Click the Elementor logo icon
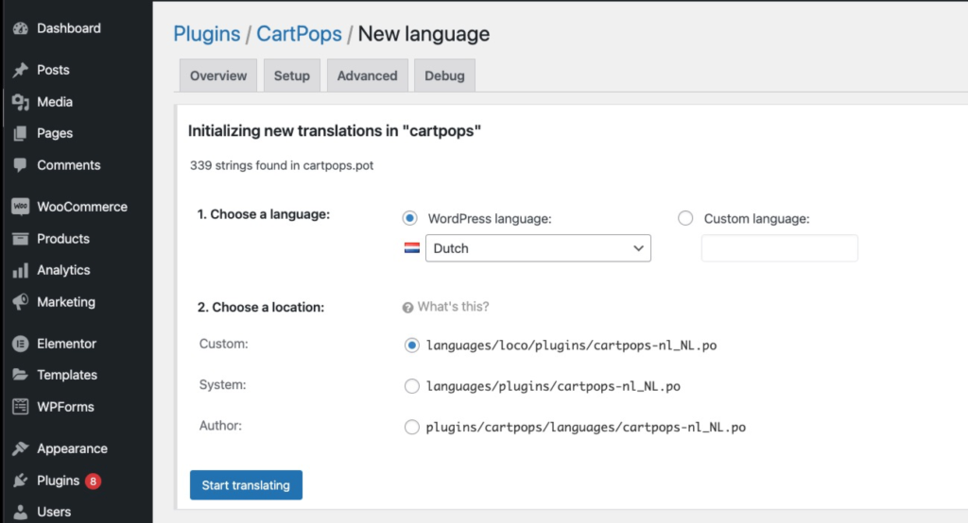Viewport: 968px width, 523px height. pyautogui.click(x=21, y=344)
